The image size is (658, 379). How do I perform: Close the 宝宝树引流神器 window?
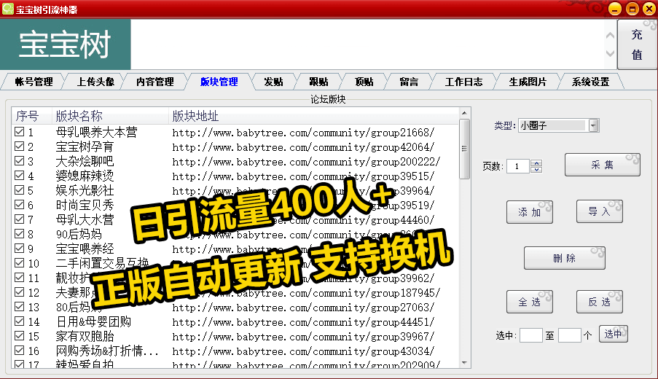coord(649,9)
